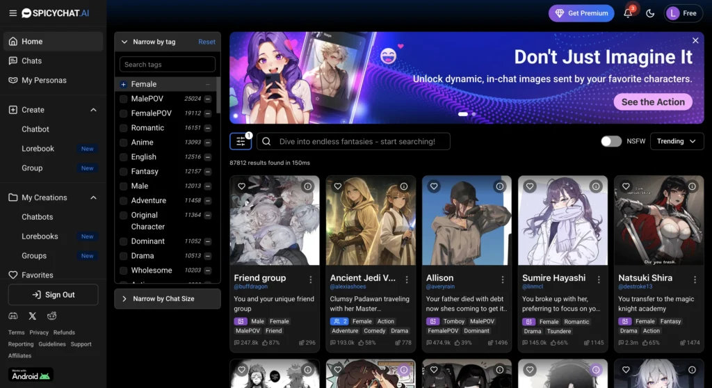
Task: Favorite the Friend group card heart
Action: click(x=241, y=186)
